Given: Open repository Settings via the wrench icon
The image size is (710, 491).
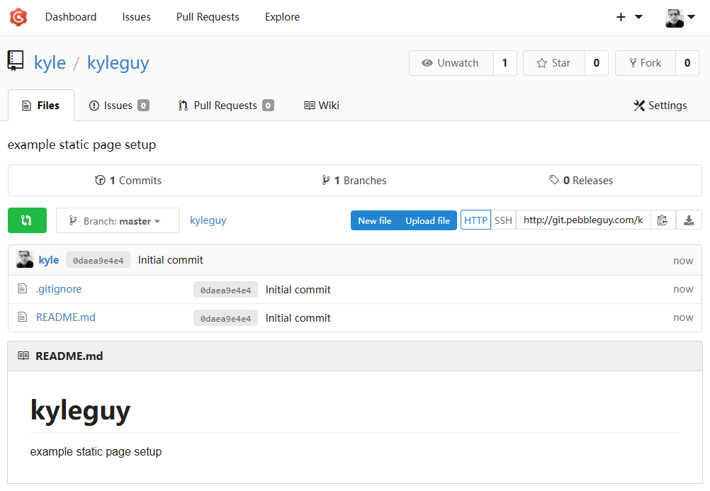Looking at the screenshot, I should [640, 105].
